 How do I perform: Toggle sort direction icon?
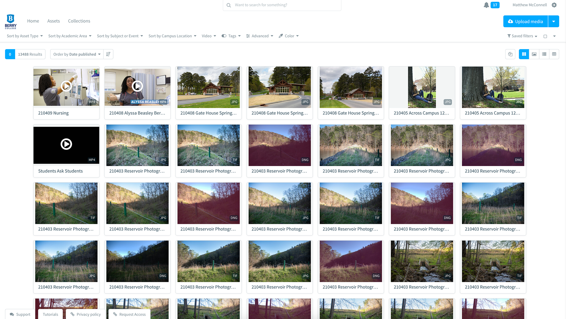coord(108,54)
